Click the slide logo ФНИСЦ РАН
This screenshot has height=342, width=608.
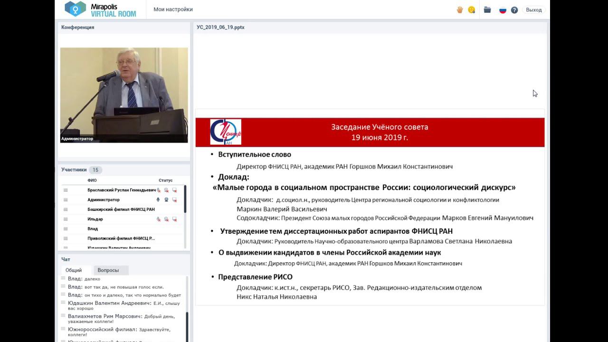click(x=226, y=132)
